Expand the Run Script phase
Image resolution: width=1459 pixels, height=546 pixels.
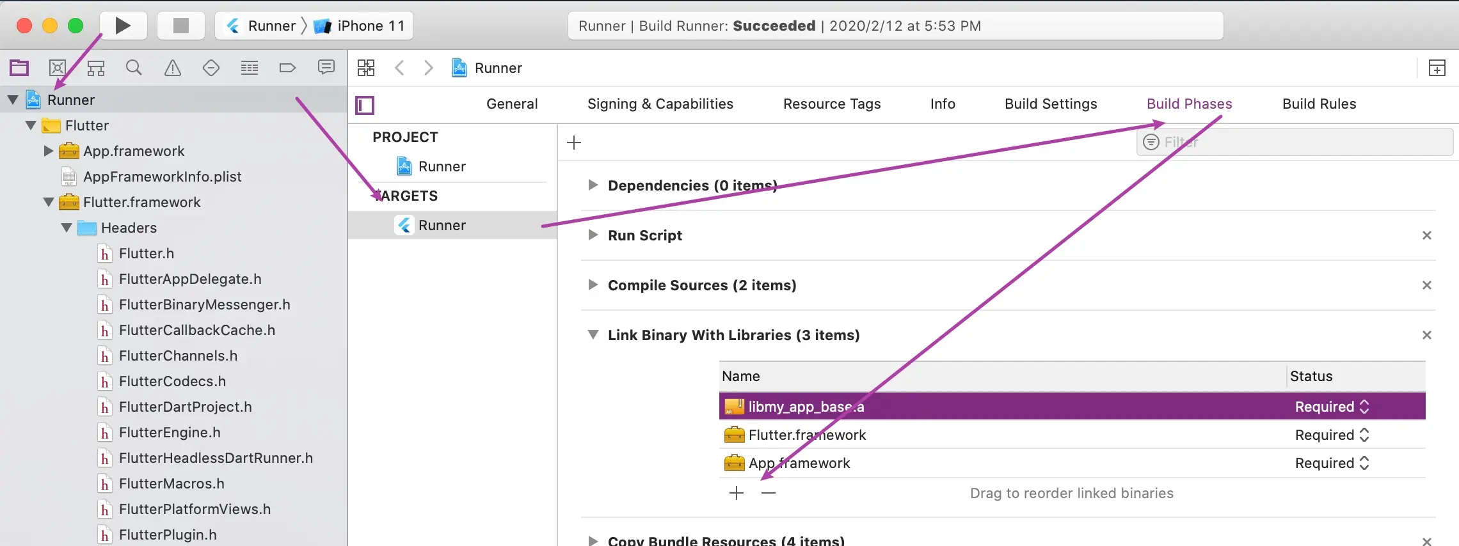click(x=593, y=235)
